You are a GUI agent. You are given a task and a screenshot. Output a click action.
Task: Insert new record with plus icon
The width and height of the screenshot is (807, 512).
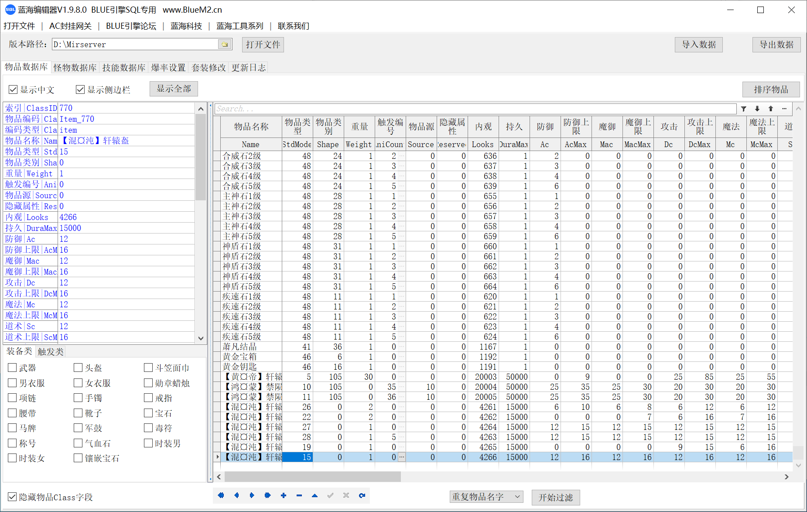284,495
